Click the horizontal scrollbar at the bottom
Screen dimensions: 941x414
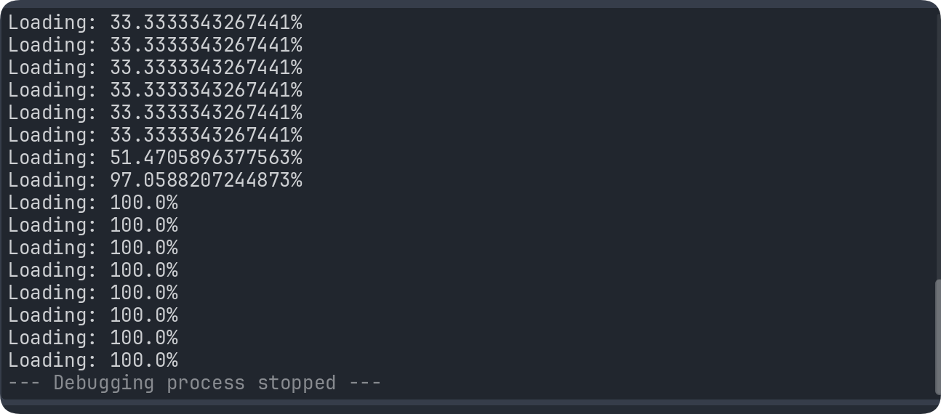tap(465, 402)
